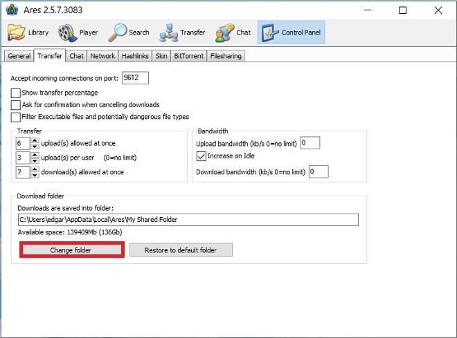Minimize the Ares window
Screen dimensions: 457x338
(368, 10)
